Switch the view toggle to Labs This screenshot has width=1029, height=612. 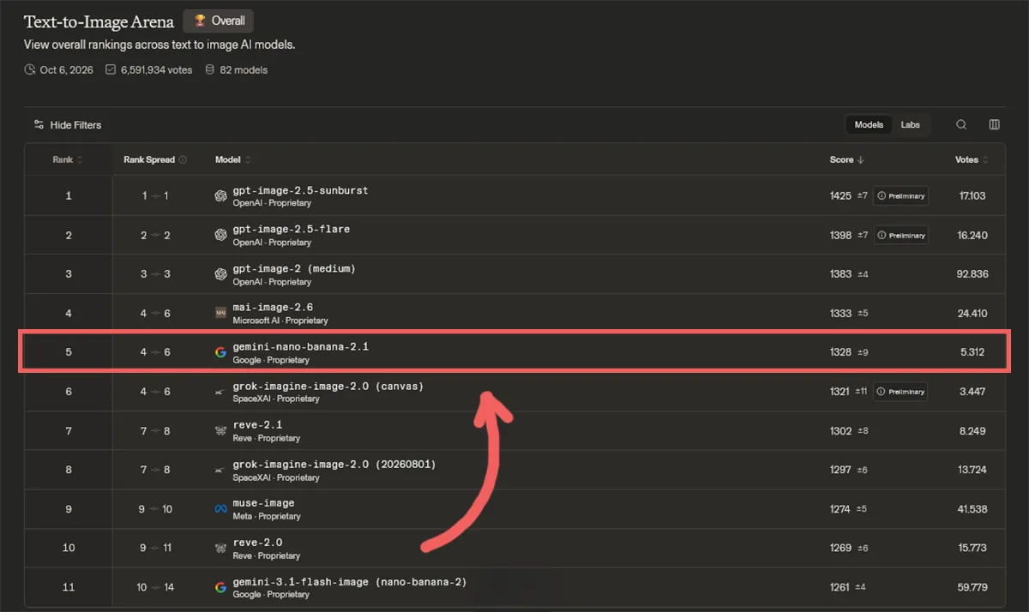pyautogui.click(x=910, y=125)
